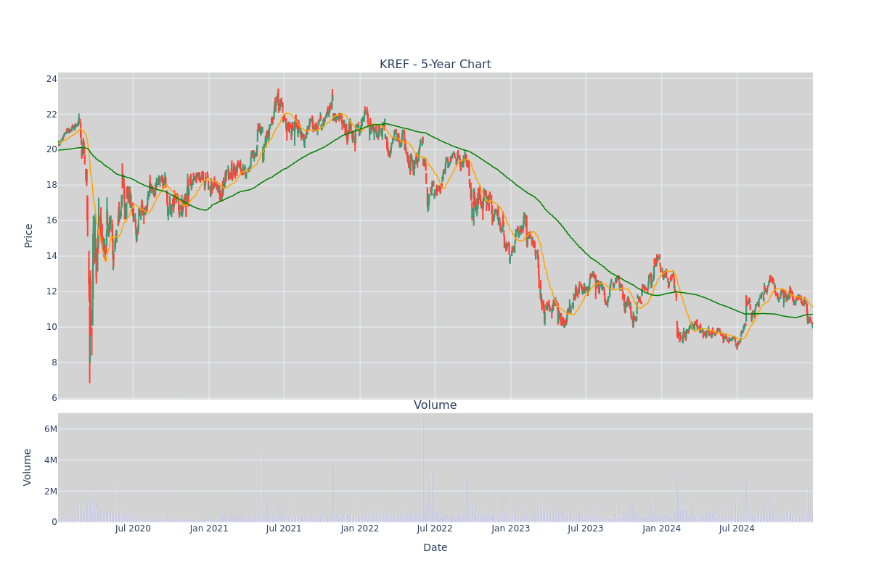Select the "14" price tick label
The height and width of the screenshot is (580, 871).
click(x=52, y=256)
